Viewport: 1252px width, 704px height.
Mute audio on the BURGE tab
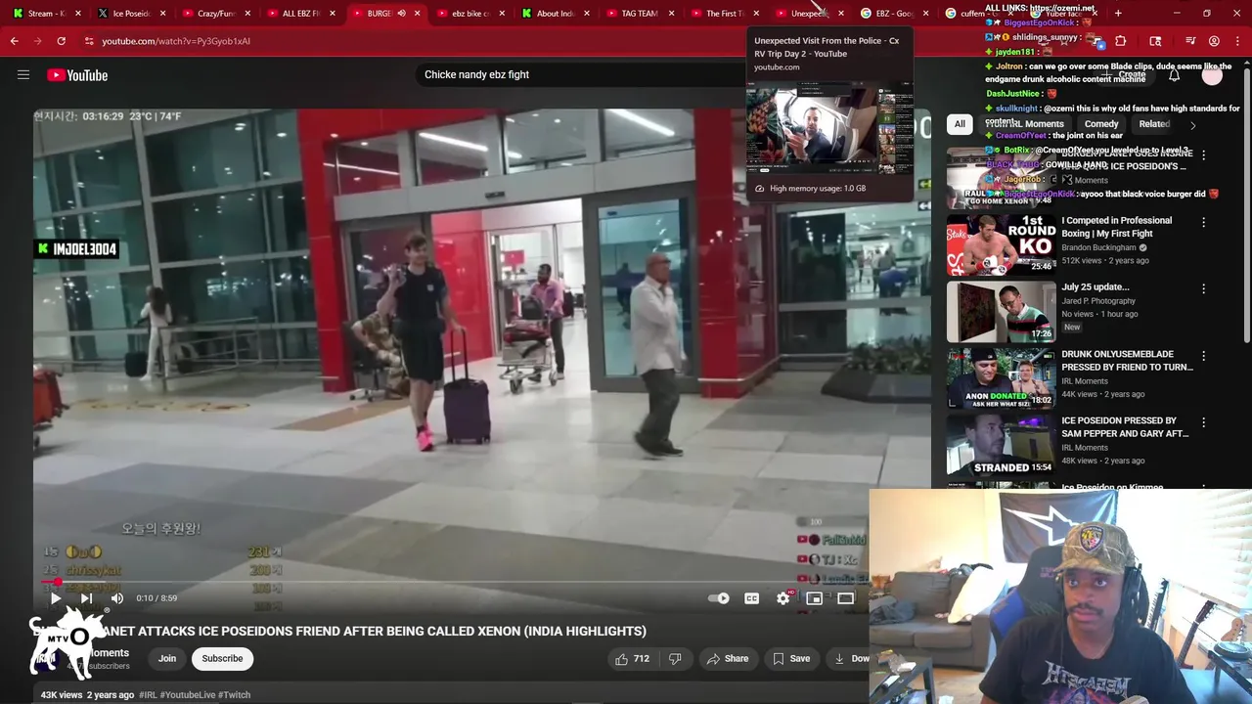401,14
